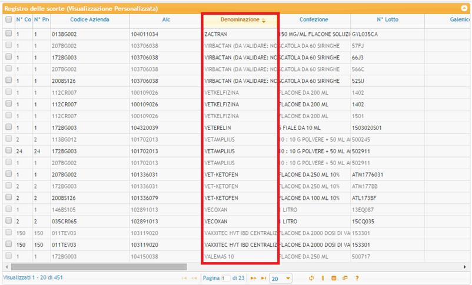
Task: Click horizontal scrollbar thumb
Action: coord(99,267)
